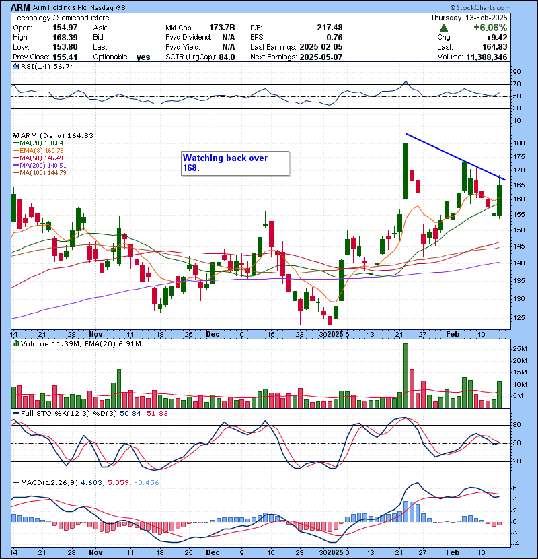Screen dimensions: 538x559
Task: Click the RSI line icon beside RSI(14)
Action: [x=15, y=66]
